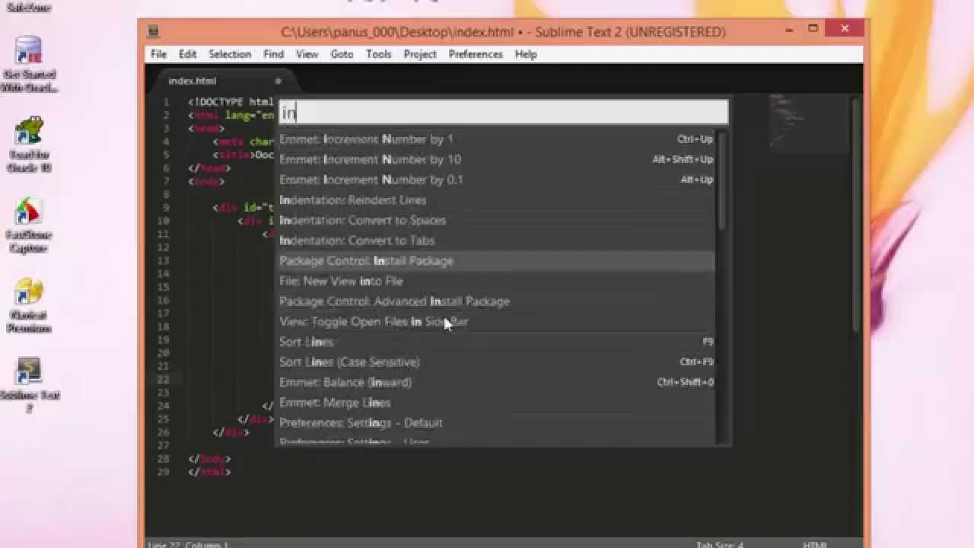Click line number 22 in the gutter

164,379
